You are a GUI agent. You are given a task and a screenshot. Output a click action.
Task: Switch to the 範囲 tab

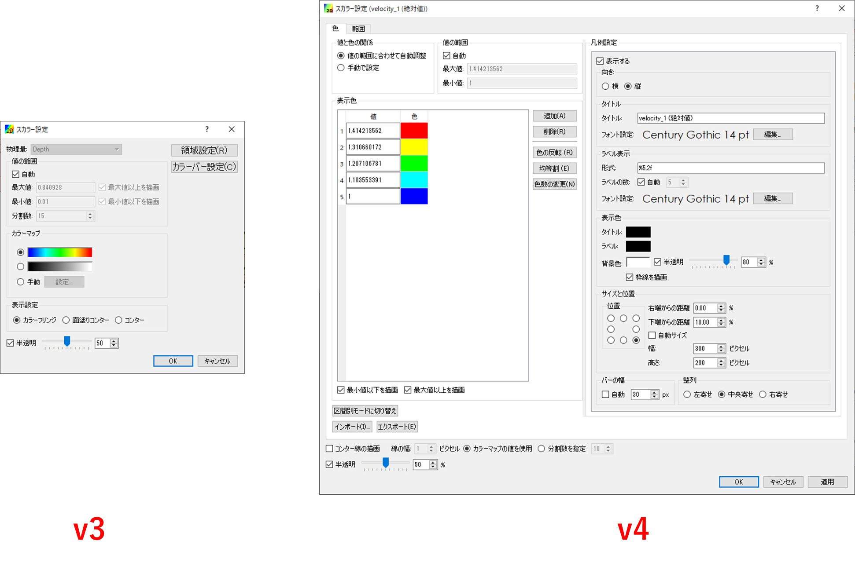pyautogui.click(x=358, y=29)
